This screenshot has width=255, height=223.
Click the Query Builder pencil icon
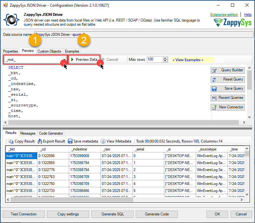coord(214,71)
